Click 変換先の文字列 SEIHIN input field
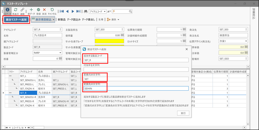 (x=136, y=88)
